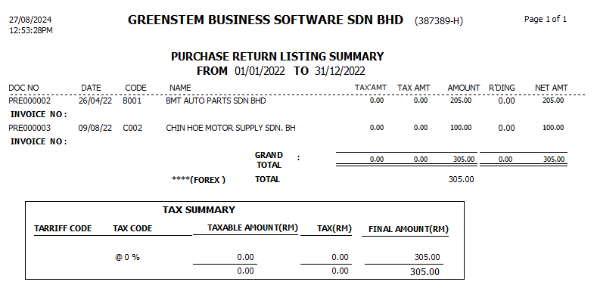Click the TAXABLE AMOUNT(RM) header
The width and height of the screenshot is (594, 288).
click(253, 228)
